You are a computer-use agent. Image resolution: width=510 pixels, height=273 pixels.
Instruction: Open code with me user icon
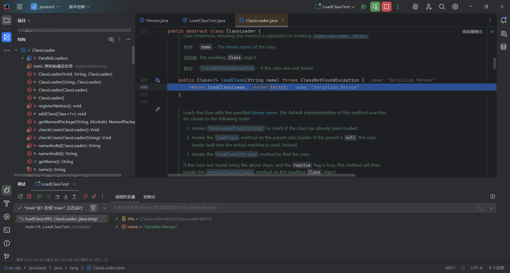429,7
